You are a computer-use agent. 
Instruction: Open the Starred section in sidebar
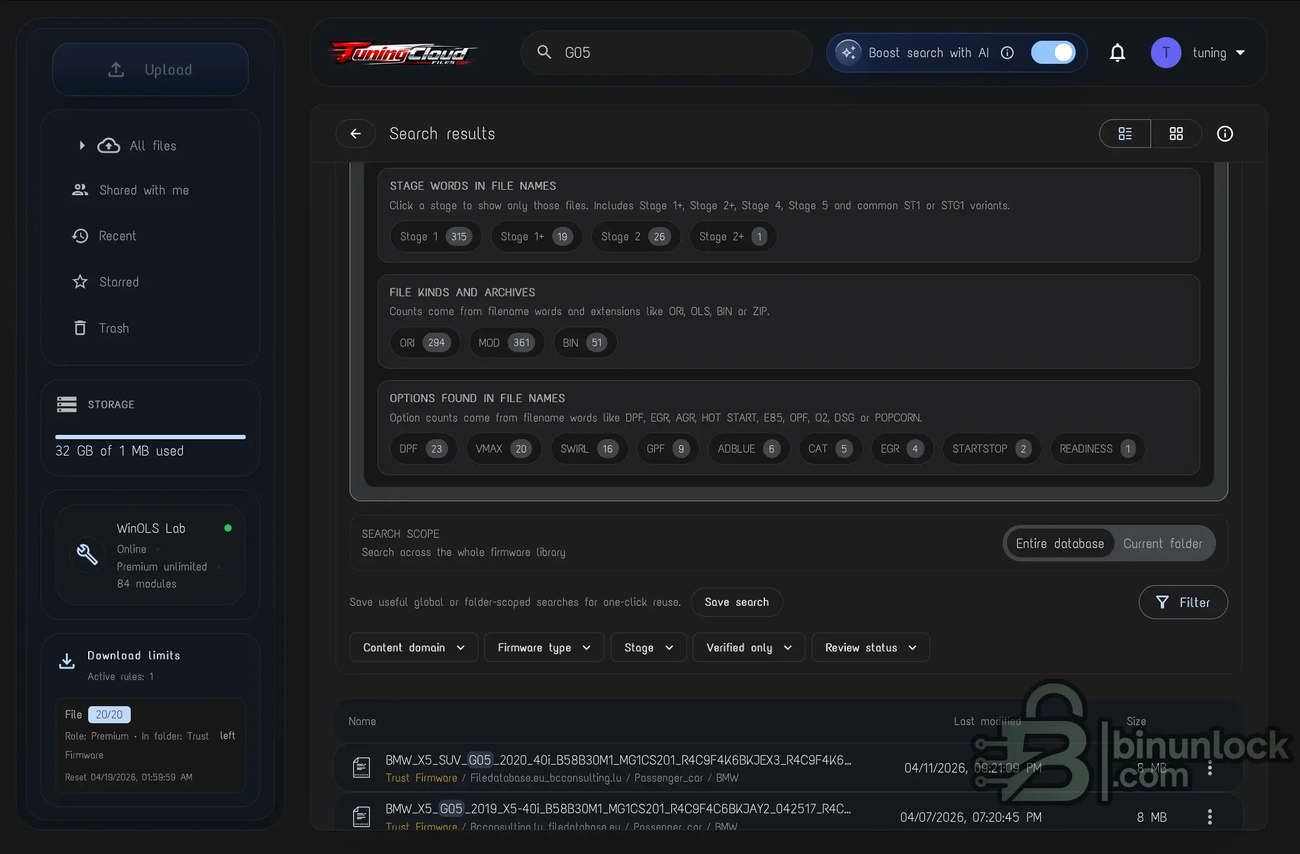[x=119, y=282]
